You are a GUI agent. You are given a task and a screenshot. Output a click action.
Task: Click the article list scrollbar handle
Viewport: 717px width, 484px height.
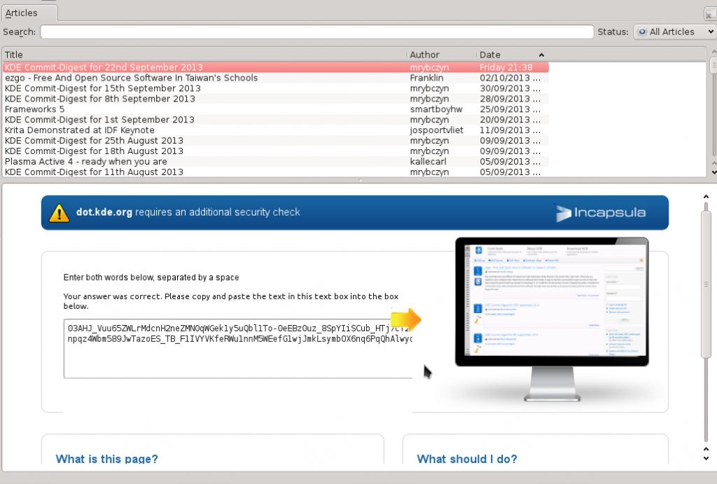[x=713, y=66]
